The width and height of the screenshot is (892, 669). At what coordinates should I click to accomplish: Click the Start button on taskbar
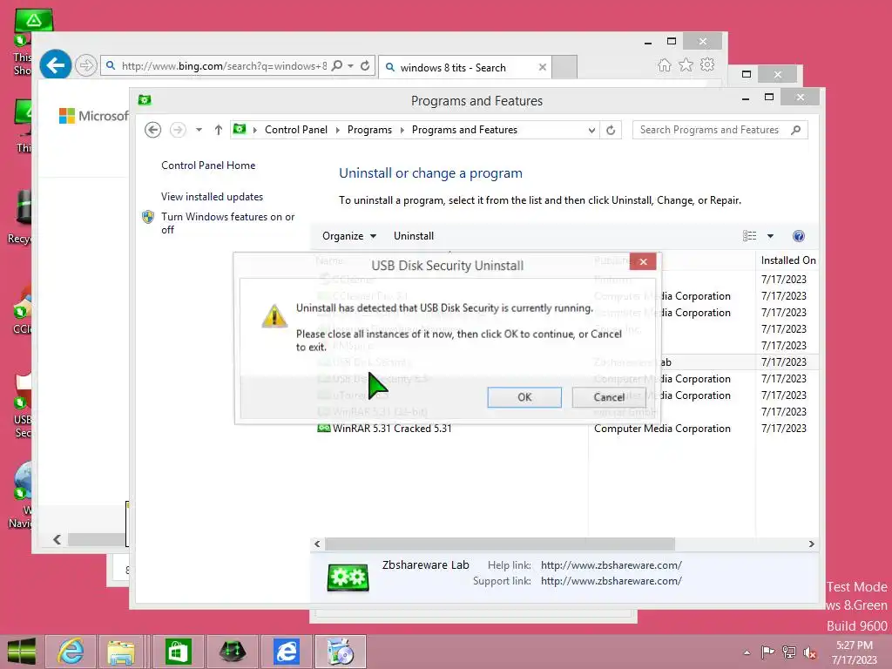point(22,652)
